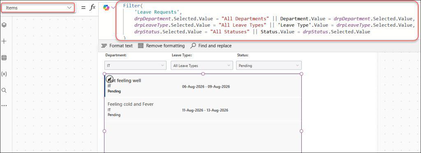Click the Insert plus icon in sidebar
Screen dimensions: 421x153
click(4, 42)
